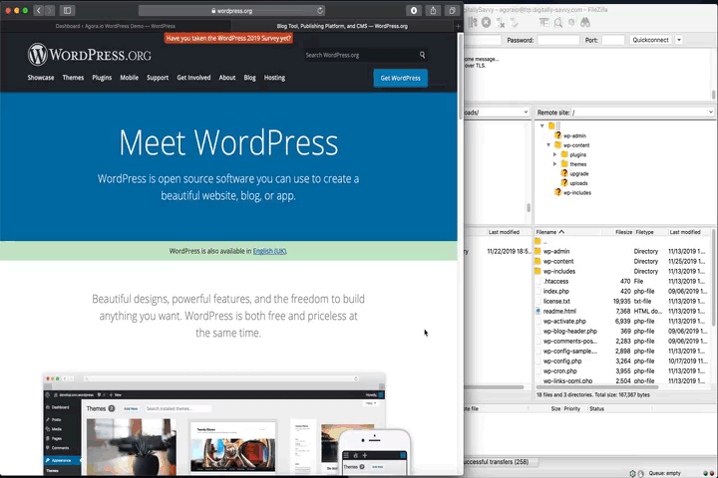
Task: Toggle directory comparison in FileZilla
Action: click(558, 22)
